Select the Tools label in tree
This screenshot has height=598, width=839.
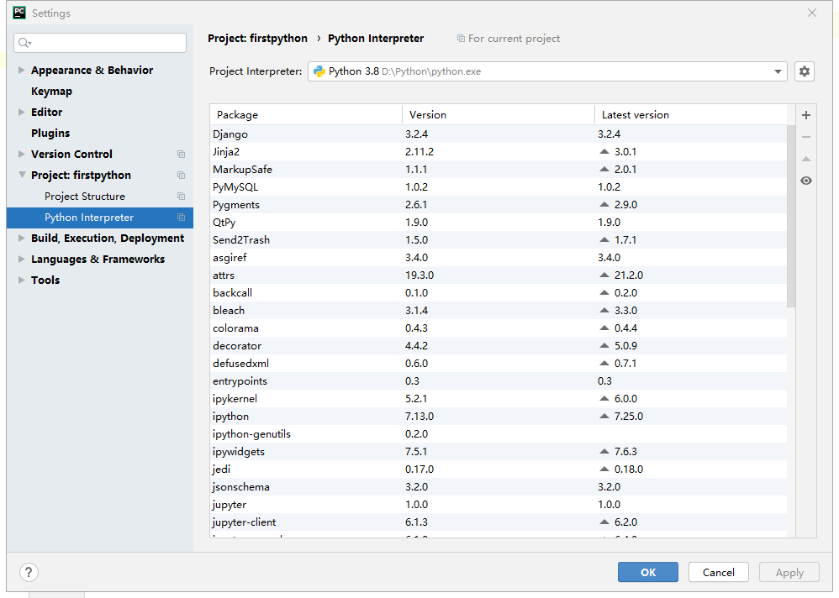(x=45, y=280)
